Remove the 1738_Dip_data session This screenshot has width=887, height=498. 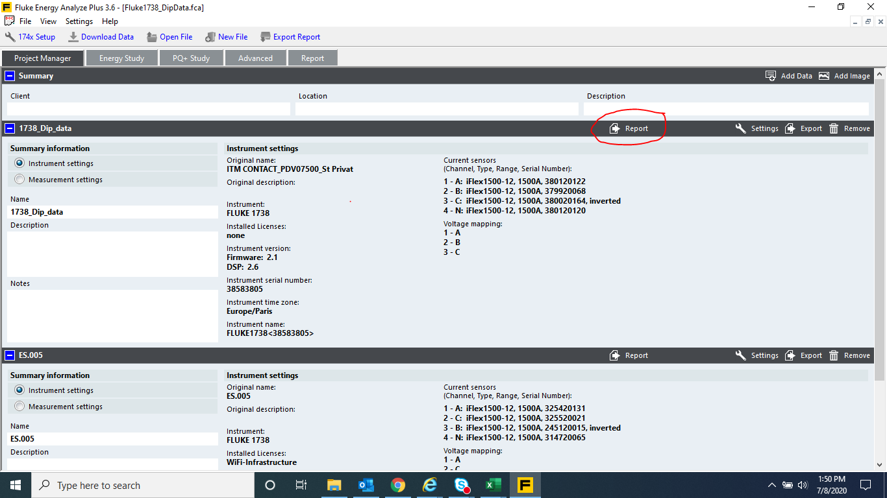click(x=849, y=128)
